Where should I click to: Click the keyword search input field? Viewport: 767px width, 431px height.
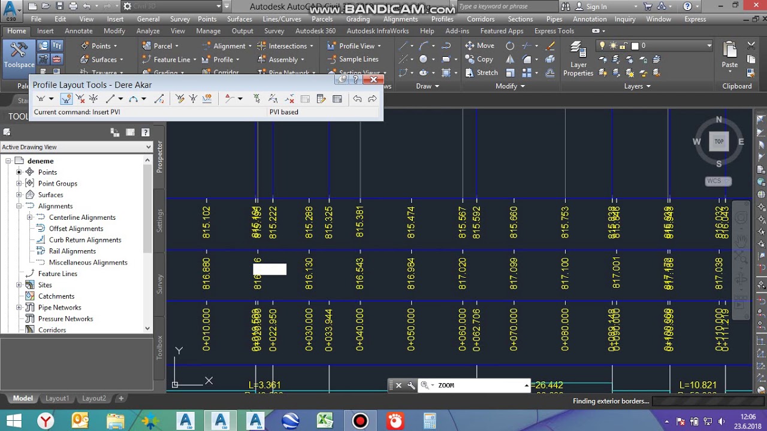pyautogui.click(x=509, y=7)
